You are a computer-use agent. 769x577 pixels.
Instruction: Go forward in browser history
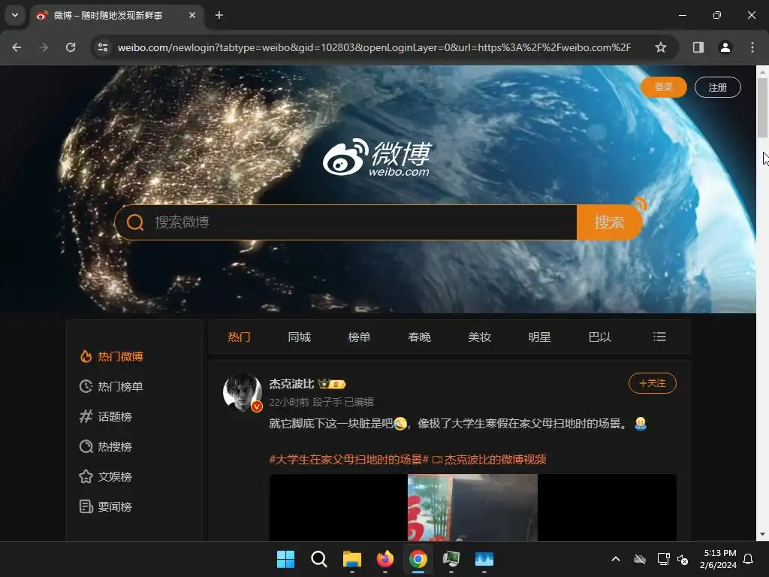pos(44,47)
